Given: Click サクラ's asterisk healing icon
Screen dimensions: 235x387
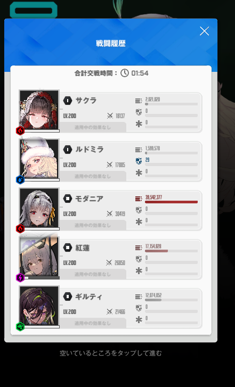Looking at the screenshot, I should tap(139, 124).
